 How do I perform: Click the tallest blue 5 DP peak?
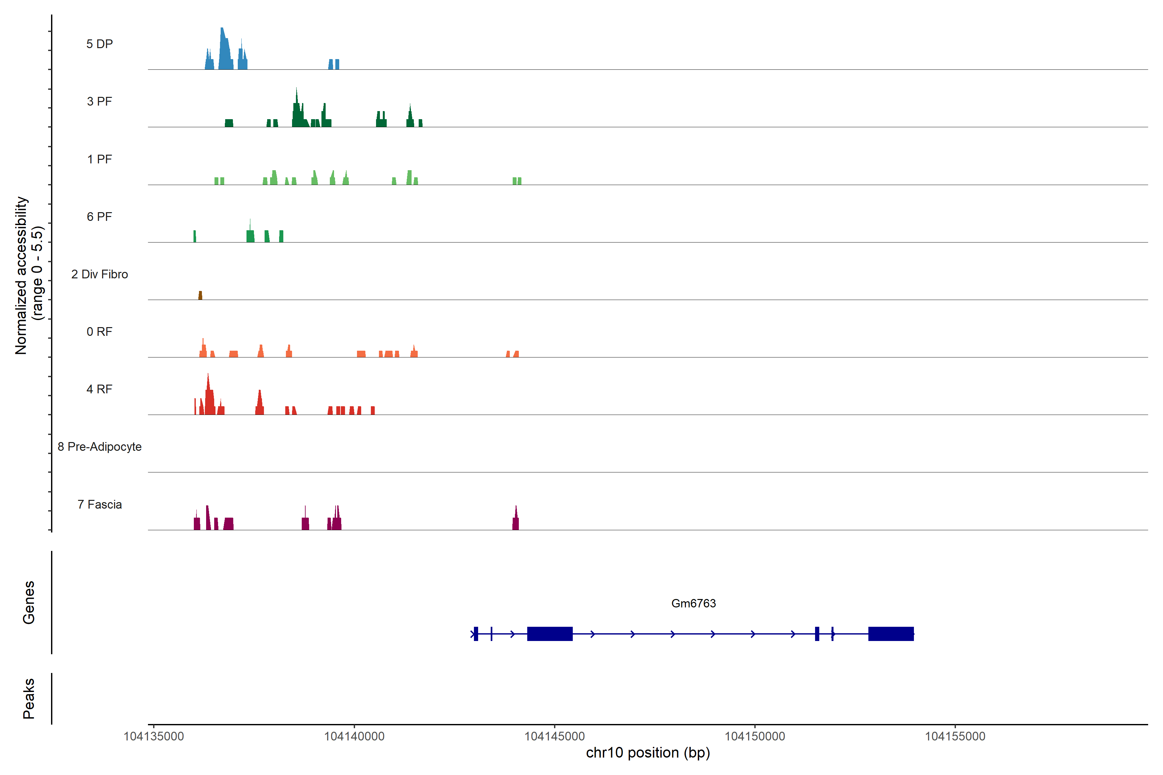pos(224,49)
